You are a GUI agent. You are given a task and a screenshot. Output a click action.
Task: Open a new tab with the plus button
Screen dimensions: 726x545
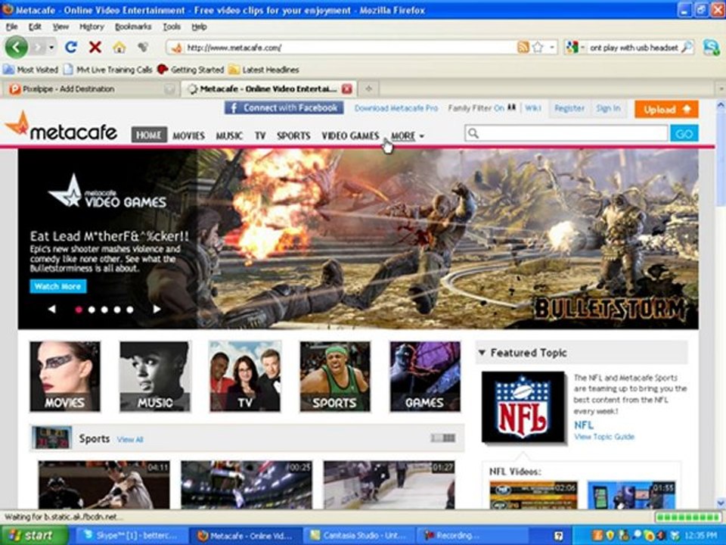pyautogui.click(x=368, y=89)
